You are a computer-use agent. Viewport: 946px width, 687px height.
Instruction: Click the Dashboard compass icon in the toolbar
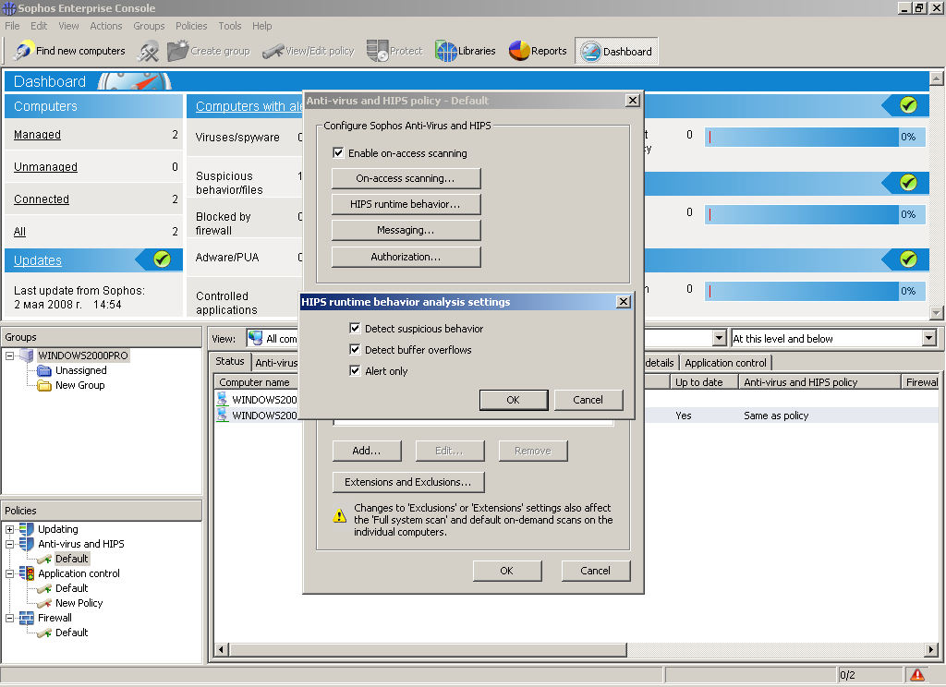click(590, 52)
